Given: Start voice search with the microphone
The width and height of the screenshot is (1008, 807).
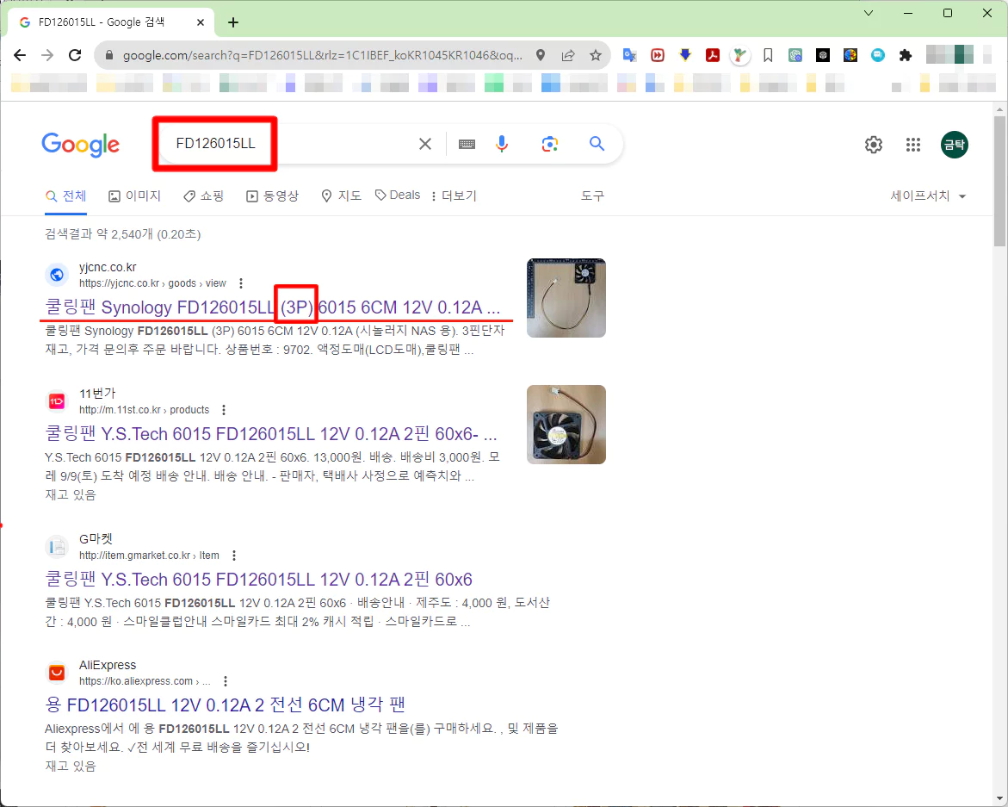Looking at the screenshot, I should click(x=502, y=144).
